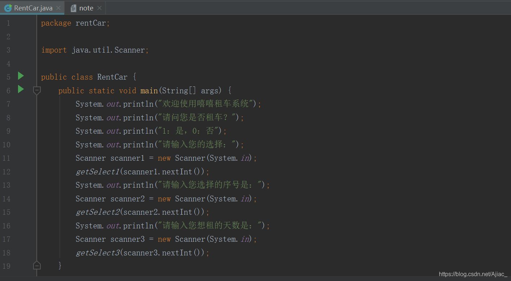This screenshot has width=511, height=281.
Task: Click the variable 'scanner1' declaration on line 11
Action: pyautogui.click(x=127, y=158)
